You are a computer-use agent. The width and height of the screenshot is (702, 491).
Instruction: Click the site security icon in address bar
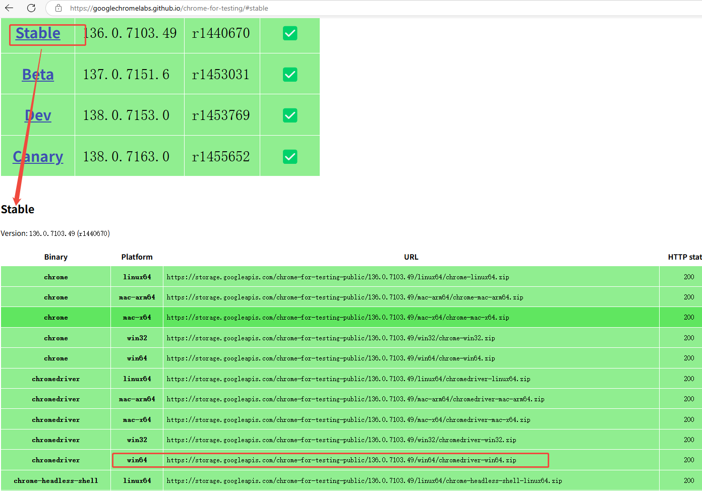click(x=58, y=8)
